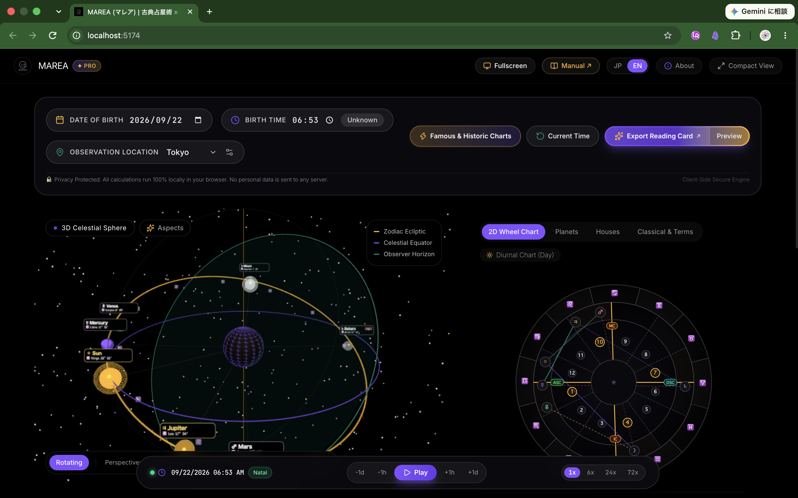
Task: Select the Sun symbol on the wheel chart
Action: [x=545, y=361]
